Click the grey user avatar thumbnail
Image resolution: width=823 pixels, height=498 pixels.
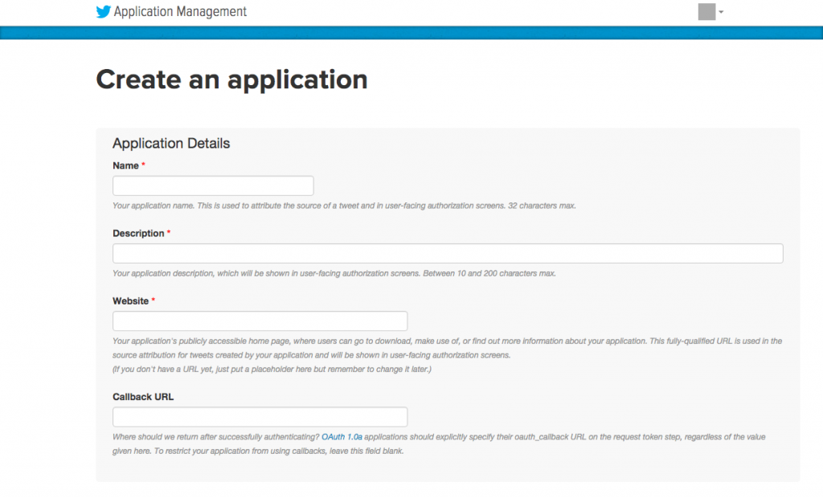pyautogui.click(x=706, y=11)
